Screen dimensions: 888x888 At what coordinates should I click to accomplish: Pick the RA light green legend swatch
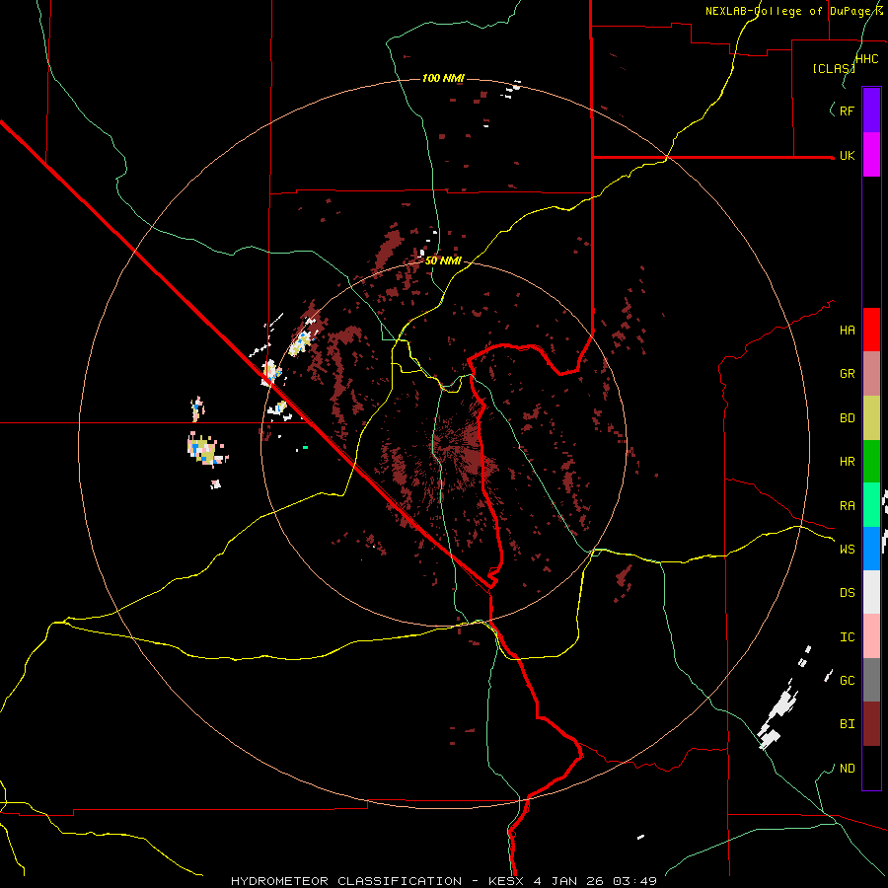click(x=871, y=505)
